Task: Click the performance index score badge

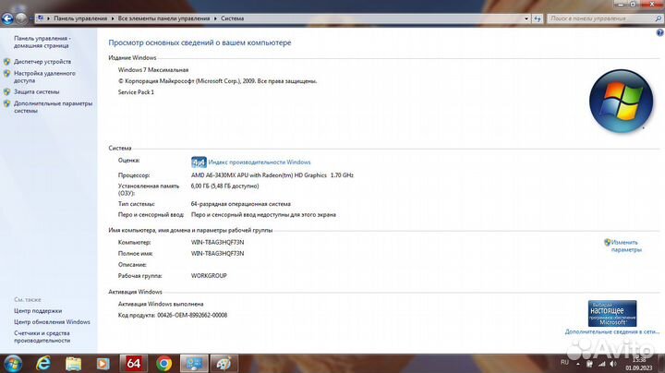Action: point(199,162)
